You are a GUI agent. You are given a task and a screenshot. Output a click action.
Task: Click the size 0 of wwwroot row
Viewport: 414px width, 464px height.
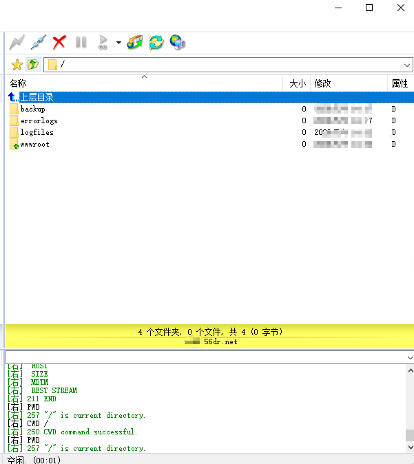(x=304, y=144)
